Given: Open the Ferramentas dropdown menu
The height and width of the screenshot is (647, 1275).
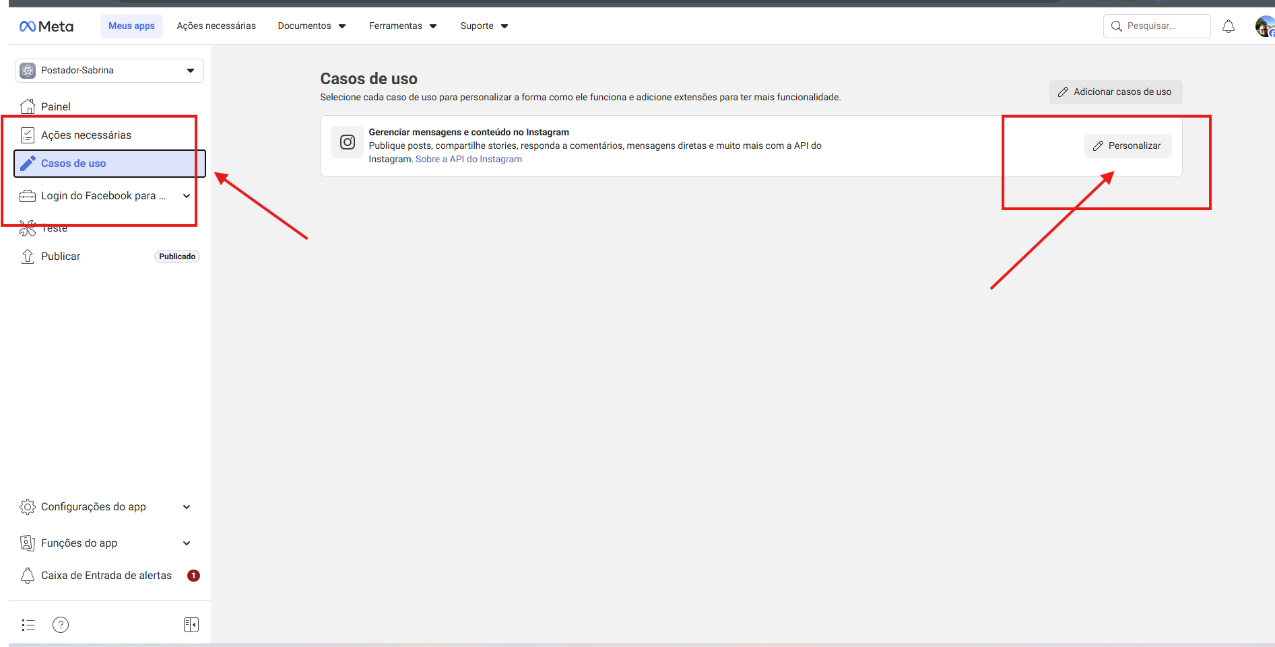Looking at the screenshot, I should pyautogui.click(x=403, y=26).
